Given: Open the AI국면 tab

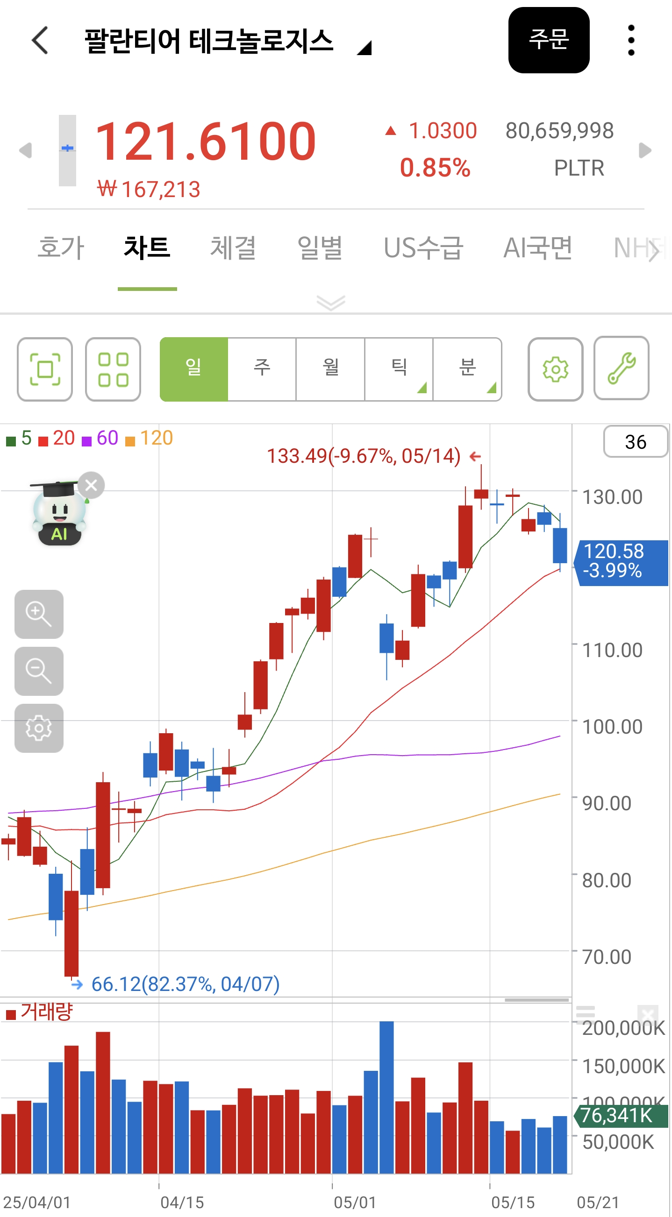Looking at the screenshot, I should coord(538,248).
